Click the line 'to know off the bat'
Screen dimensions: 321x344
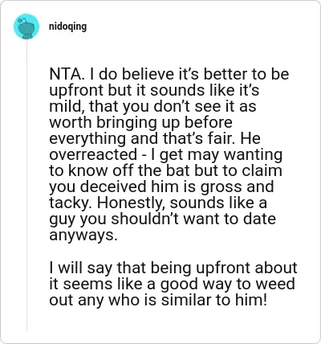click(165, 170)
